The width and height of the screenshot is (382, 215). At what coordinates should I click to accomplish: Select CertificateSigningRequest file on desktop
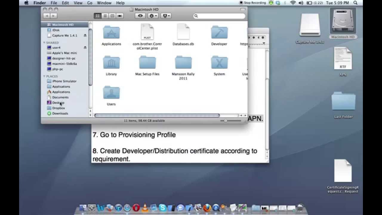coord(343,176)
